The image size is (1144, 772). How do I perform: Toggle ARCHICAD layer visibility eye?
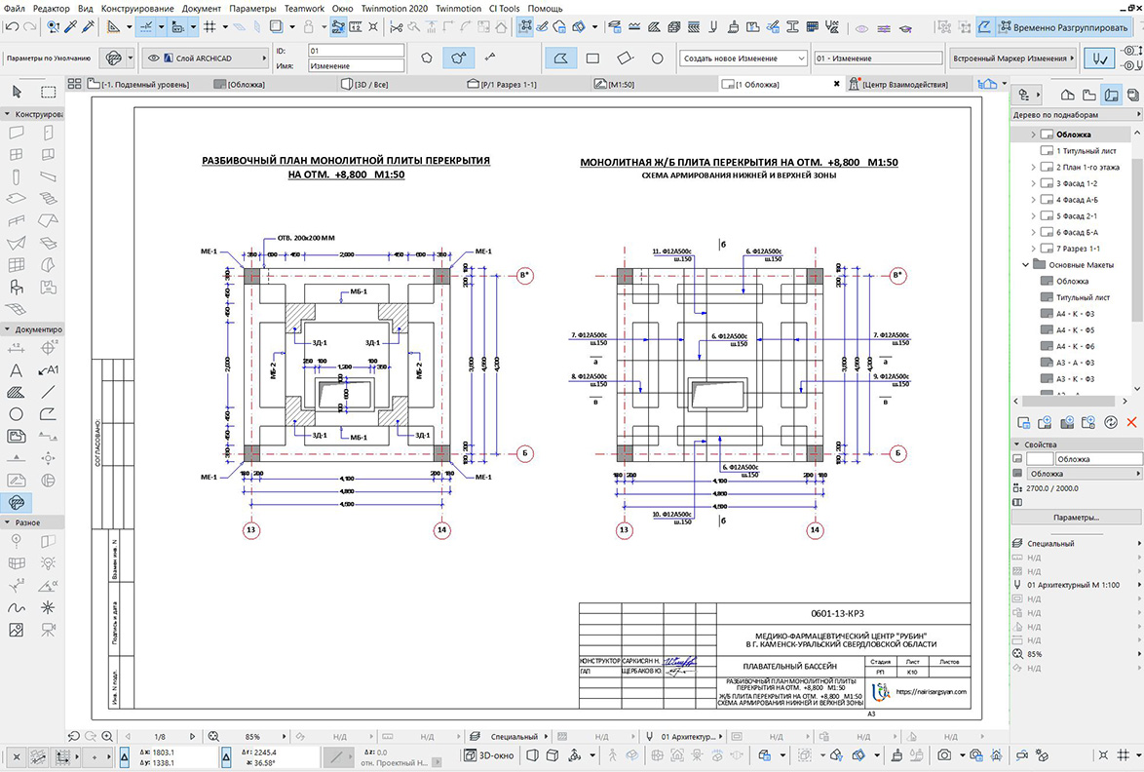pos(153,58)
